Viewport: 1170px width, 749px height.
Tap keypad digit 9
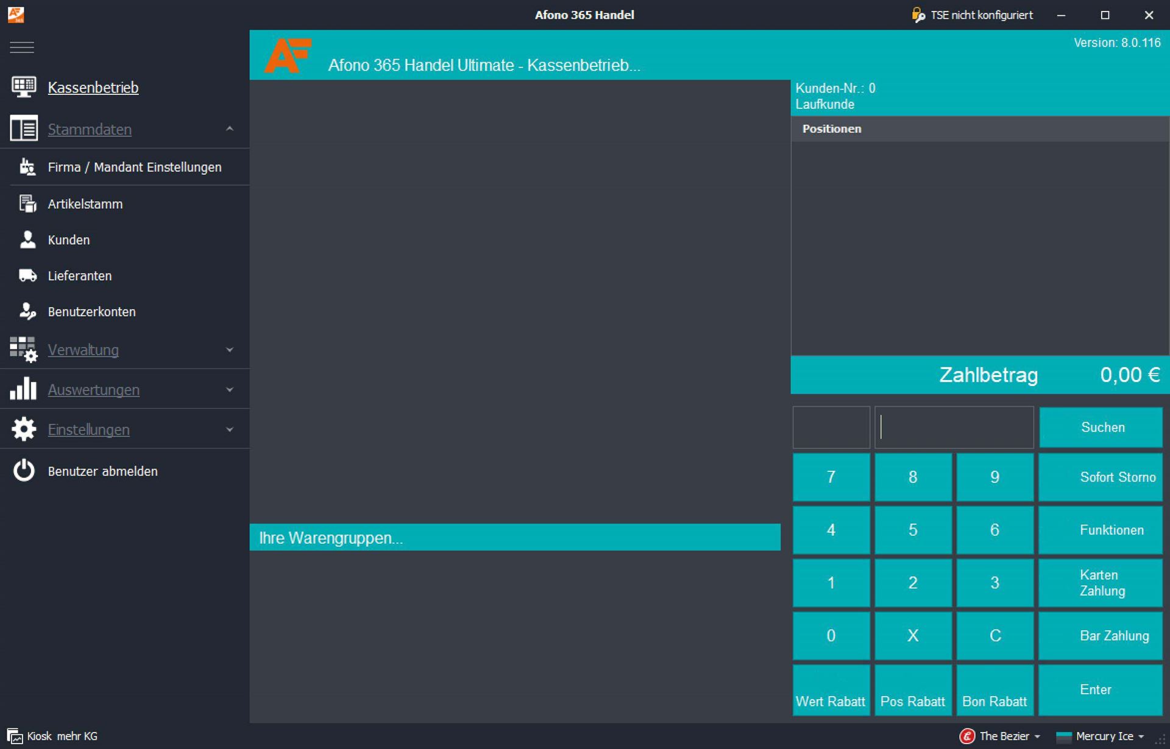point(995,477)
